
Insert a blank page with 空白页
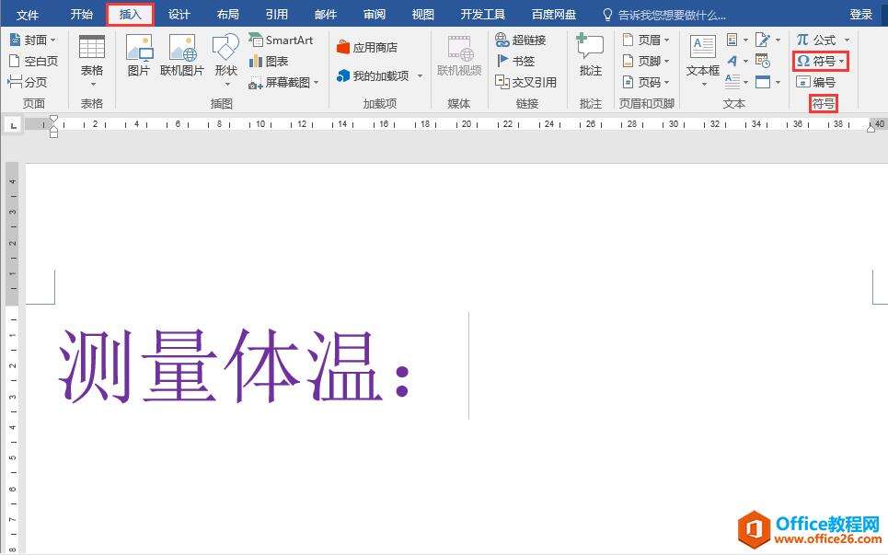(x=33, y=61)
